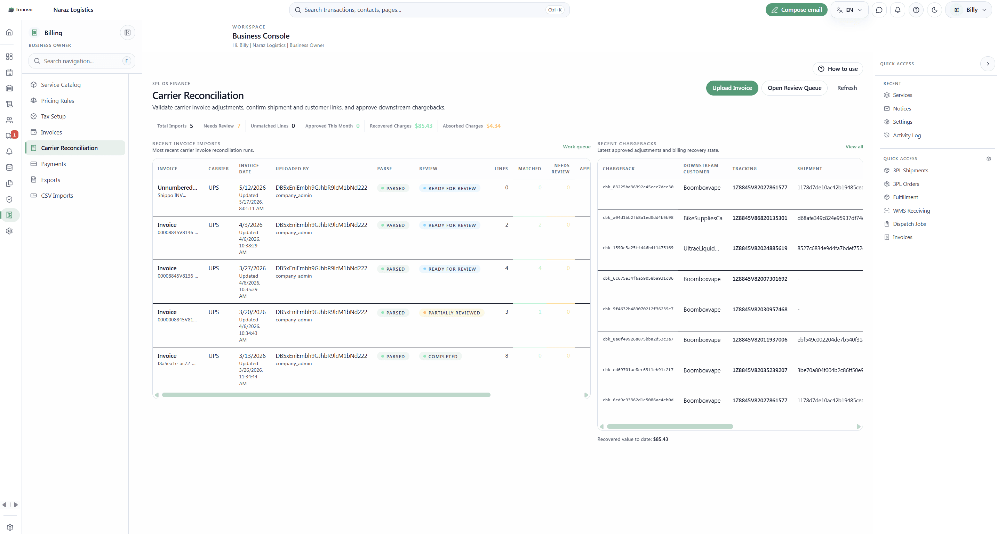The image size is (997, 534).
Task: Click Recovered Charges $85.43 stat
Action: 401,126
